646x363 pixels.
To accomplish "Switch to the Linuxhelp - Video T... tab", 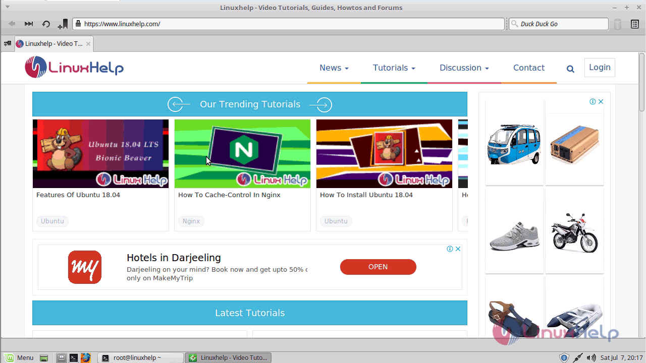I will [x=53, y=44].
